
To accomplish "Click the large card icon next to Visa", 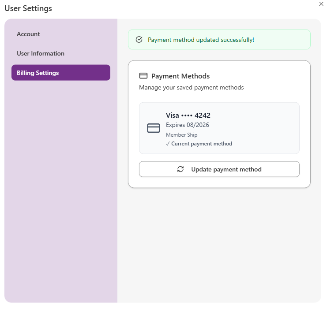I will tap(154, 128).
